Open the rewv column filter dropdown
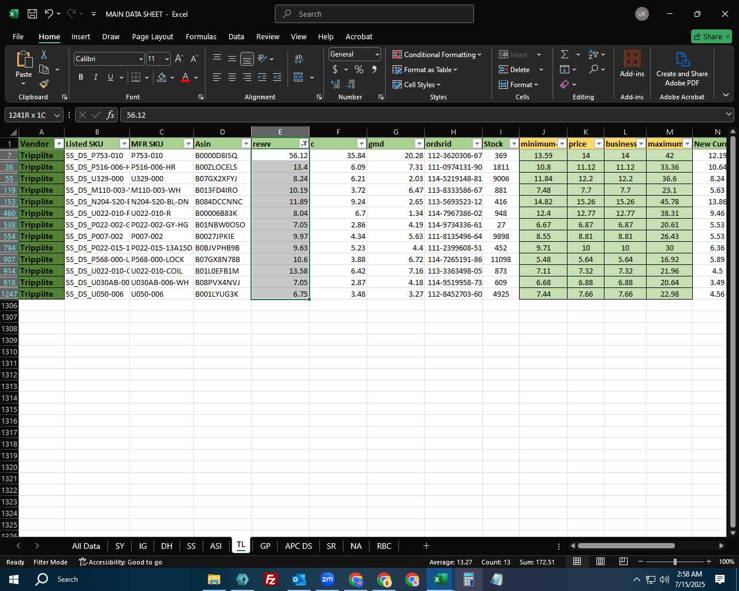This screenshot has height=591, width=739. click(x=304, y=144)
